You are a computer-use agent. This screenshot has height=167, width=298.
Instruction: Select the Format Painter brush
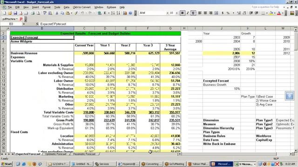pyautogui.click(x=76, y=13)
